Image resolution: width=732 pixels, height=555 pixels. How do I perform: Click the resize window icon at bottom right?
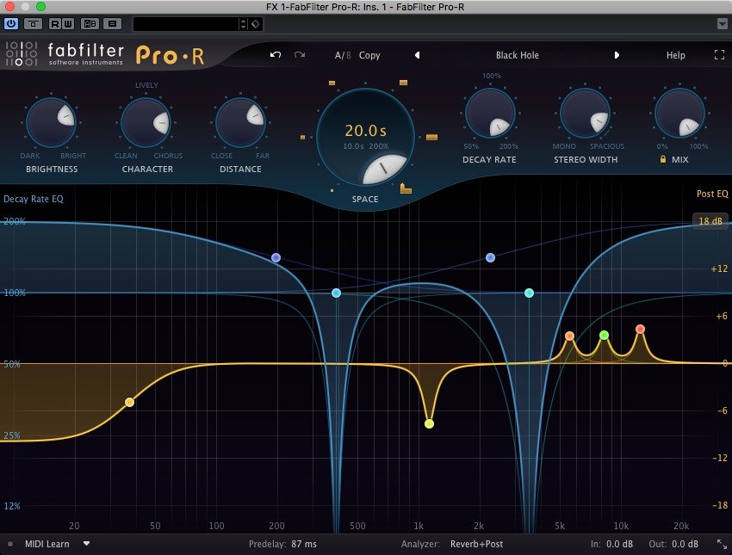point(723,544)
